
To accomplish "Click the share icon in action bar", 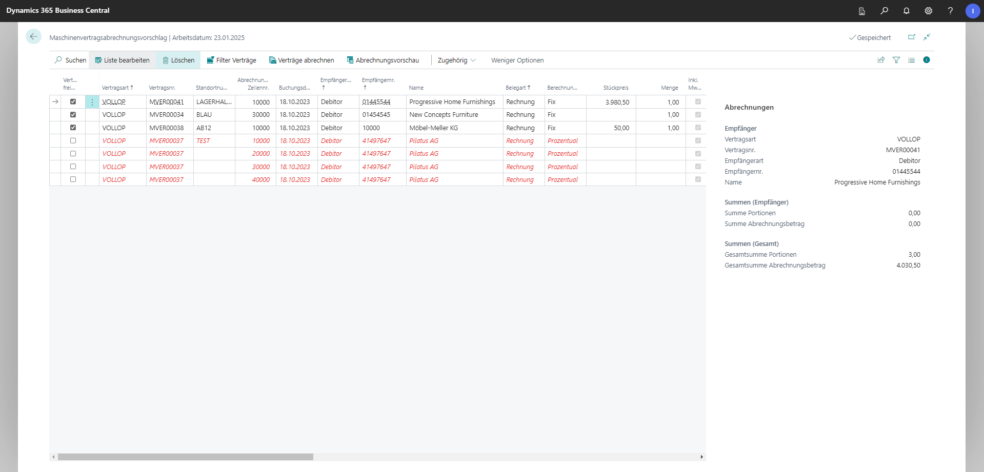I will [881, 60].
